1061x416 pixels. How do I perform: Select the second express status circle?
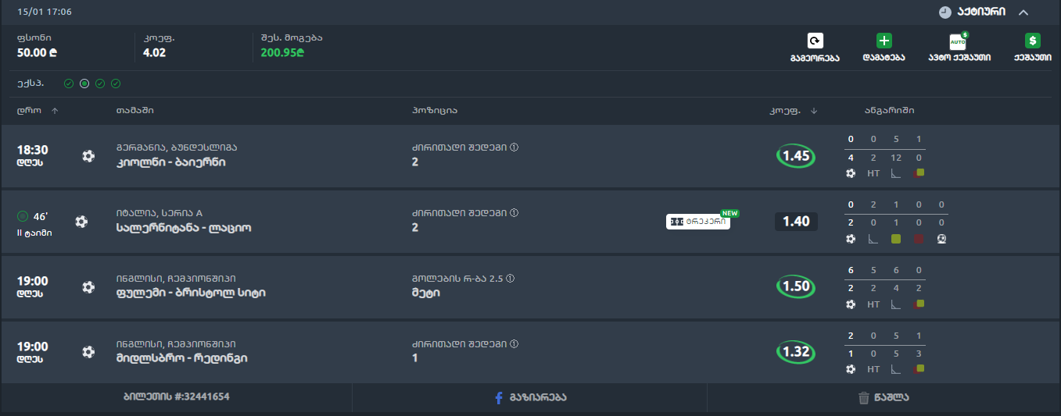coord(84,84)
